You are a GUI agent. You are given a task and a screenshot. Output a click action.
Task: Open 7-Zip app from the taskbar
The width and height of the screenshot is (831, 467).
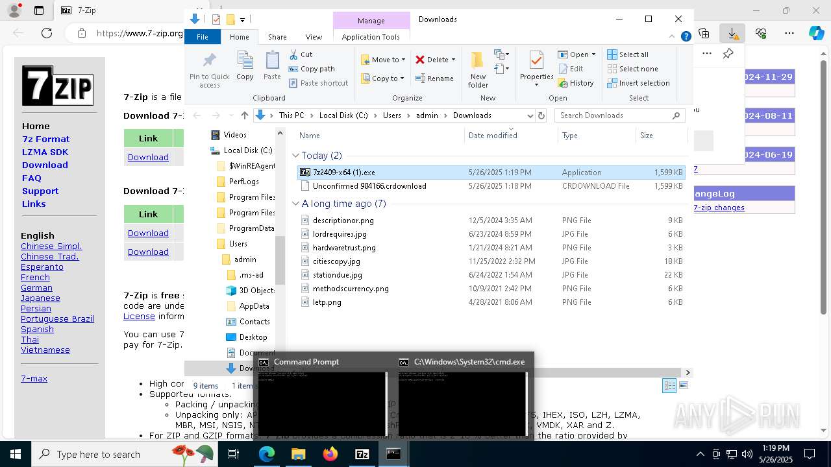[x=362, y=454]
